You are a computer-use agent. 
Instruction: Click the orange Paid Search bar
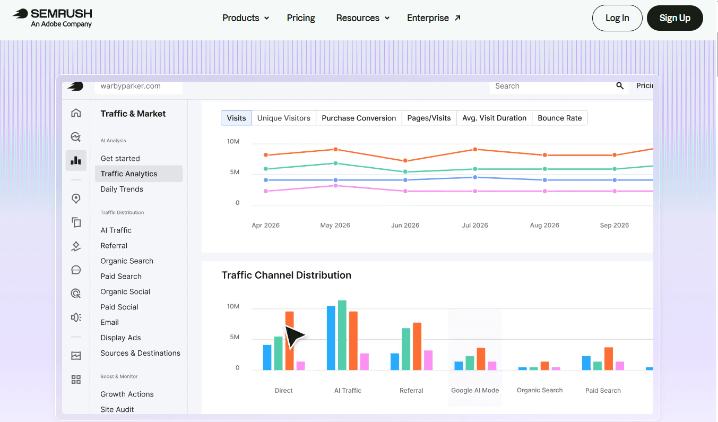click(609, 358)
